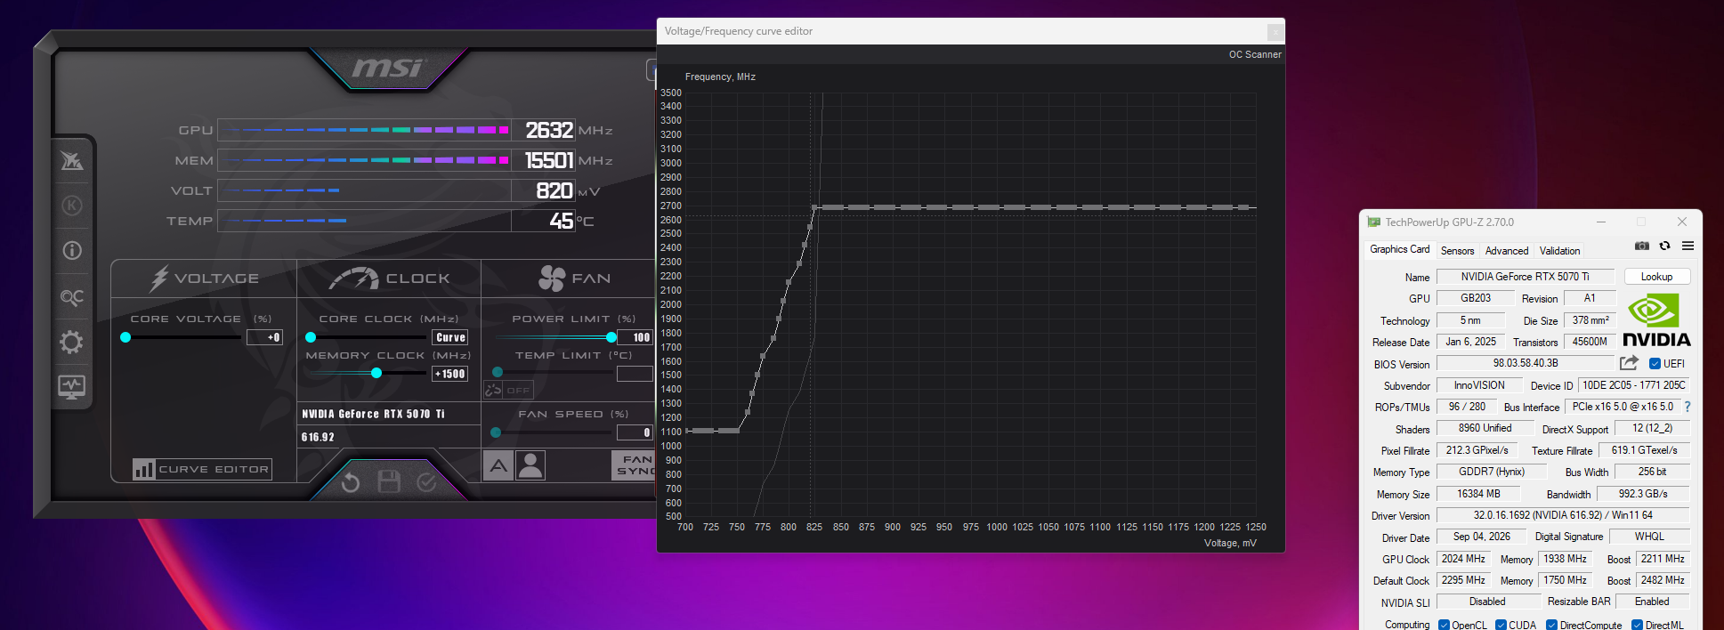Click the save profile floppy disk icon
The height and width of the screenshot is (630, 1724).
point(389,481)
